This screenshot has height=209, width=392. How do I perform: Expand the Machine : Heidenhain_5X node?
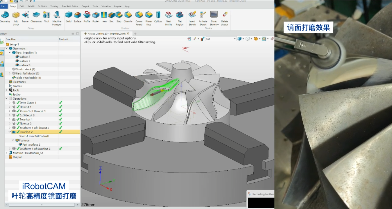pyautogui.click(x=7, y=153)
